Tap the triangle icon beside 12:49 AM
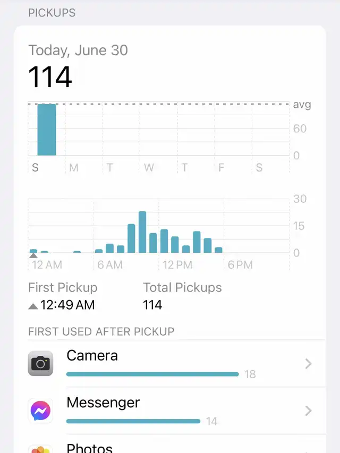Screen dimensions: 340x453 click(33, 306)
